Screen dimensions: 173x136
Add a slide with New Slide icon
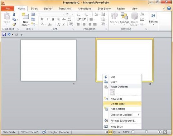[26, 16]
